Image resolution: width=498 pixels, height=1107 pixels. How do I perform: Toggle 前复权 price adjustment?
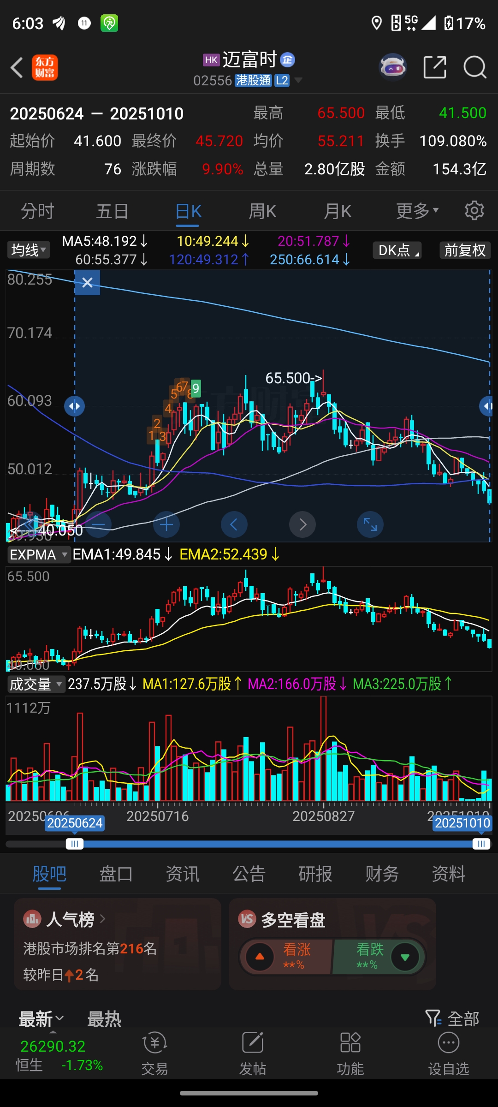465,250
